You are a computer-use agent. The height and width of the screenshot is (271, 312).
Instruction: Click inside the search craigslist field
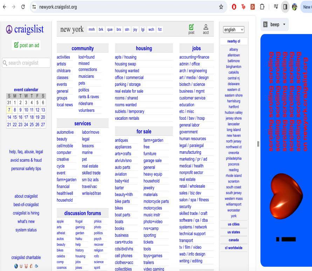26,63
